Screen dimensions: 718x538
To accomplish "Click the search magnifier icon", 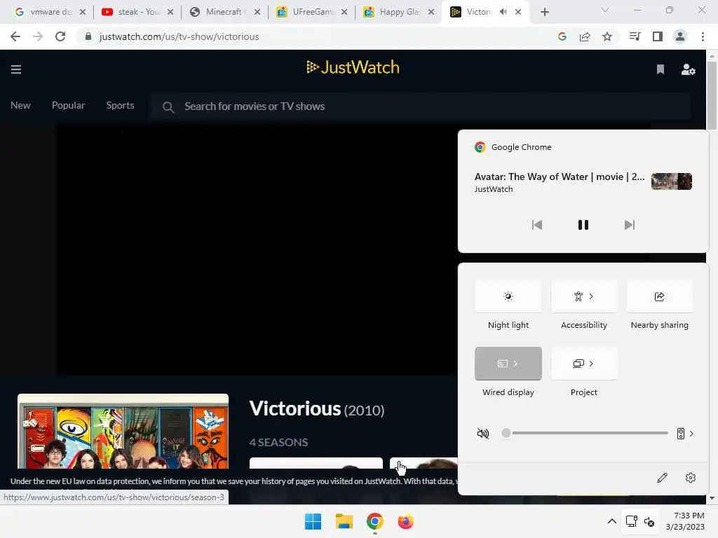I will 168,107.
